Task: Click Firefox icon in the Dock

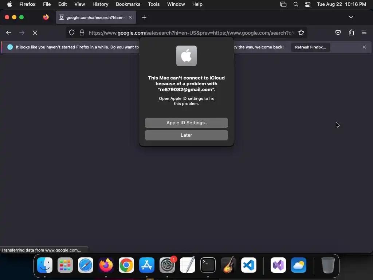Action: click(x=106, y=265)
